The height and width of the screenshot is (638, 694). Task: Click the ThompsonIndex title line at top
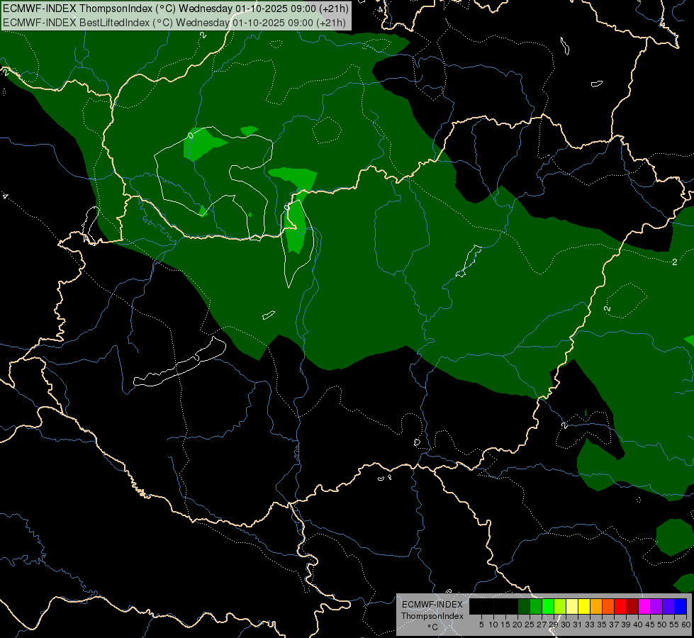click(175, 9)
